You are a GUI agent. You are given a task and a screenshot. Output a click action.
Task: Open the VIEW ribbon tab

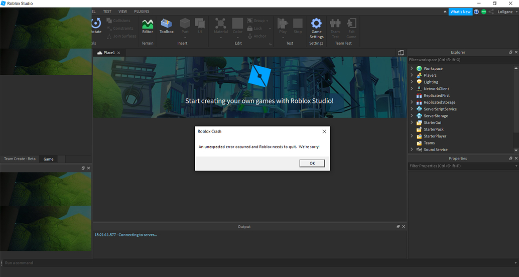122,11
